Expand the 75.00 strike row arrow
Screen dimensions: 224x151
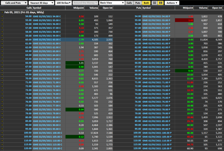2,98
